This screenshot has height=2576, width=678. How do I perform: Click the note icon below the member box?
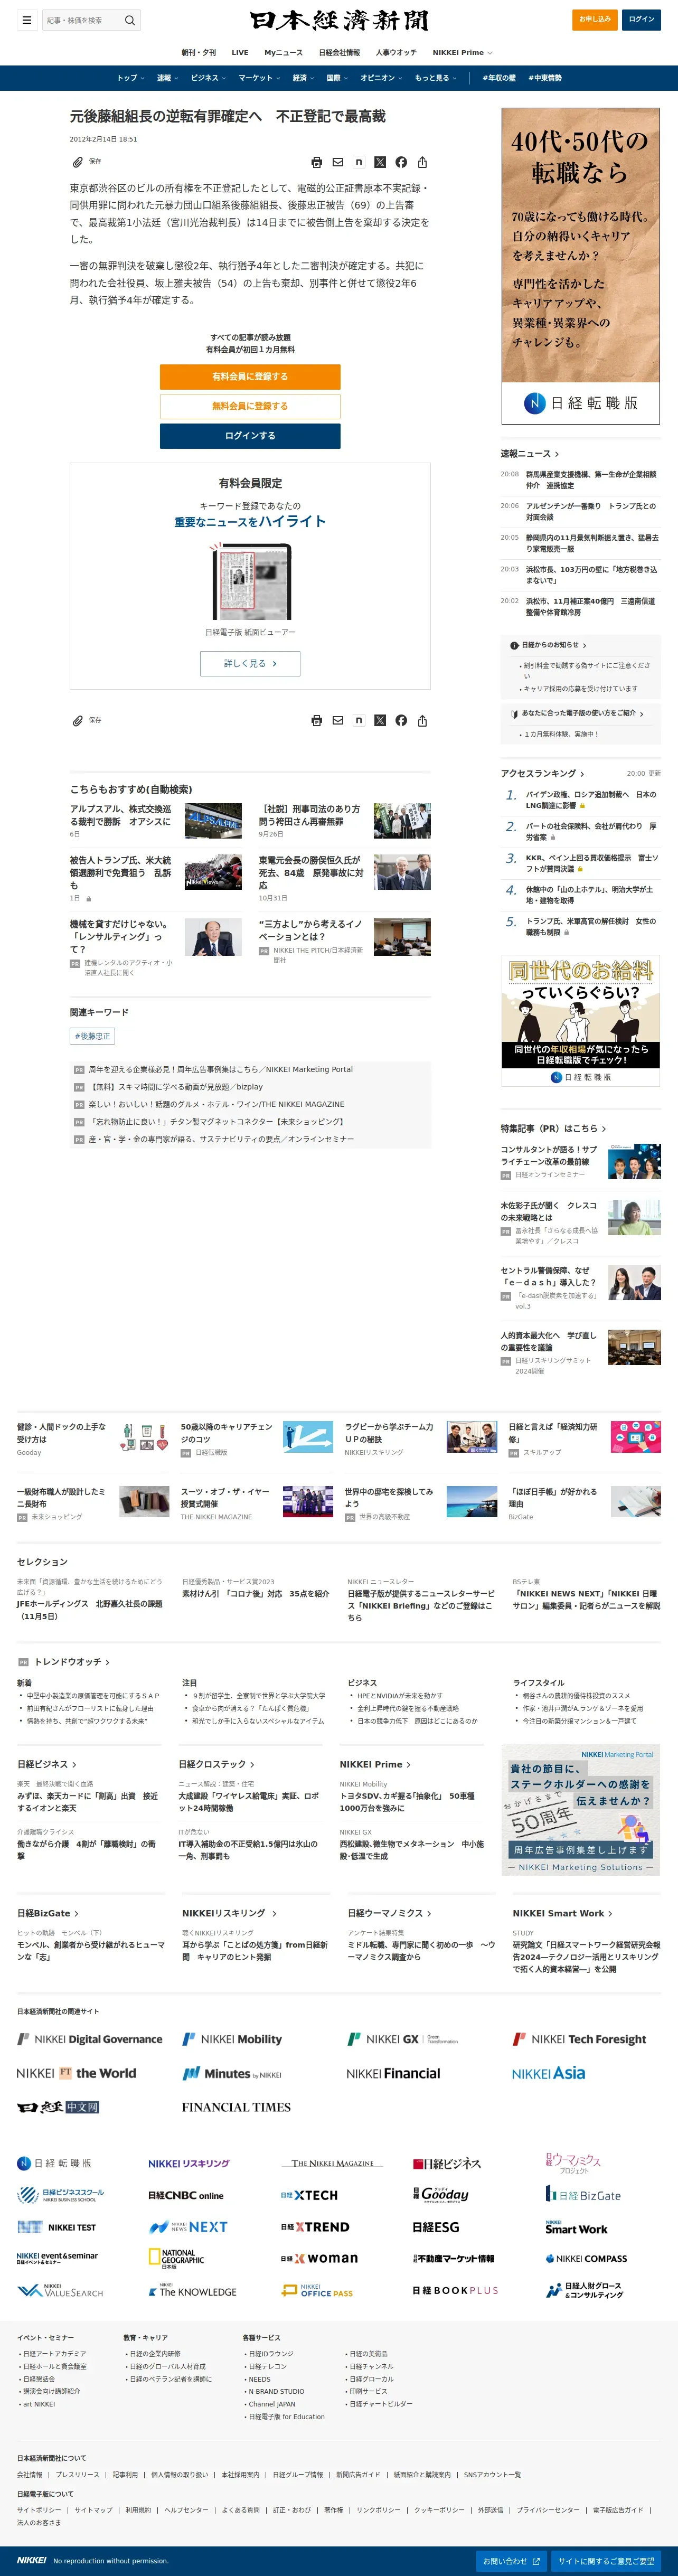point(359,719)
